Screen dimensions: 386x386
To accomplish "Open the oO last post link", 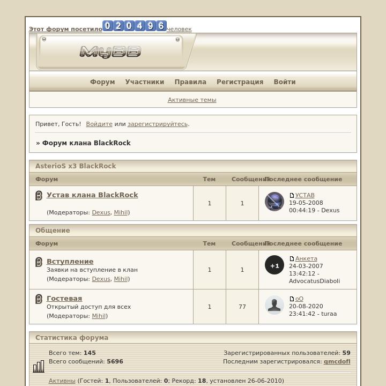I will pos(299,299).
